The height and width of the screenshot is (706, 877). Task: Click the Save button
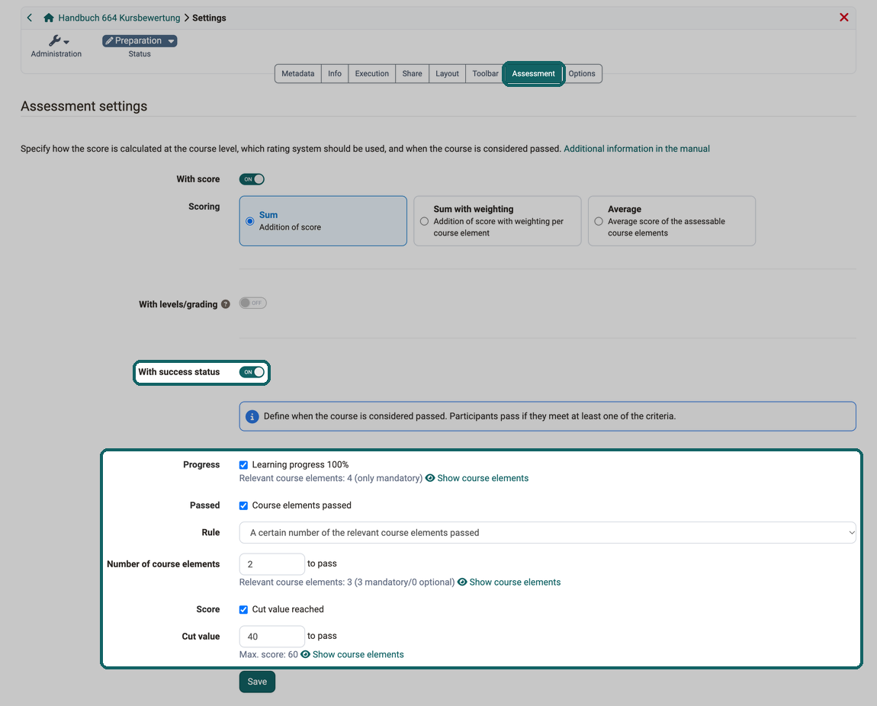(257, 682)
